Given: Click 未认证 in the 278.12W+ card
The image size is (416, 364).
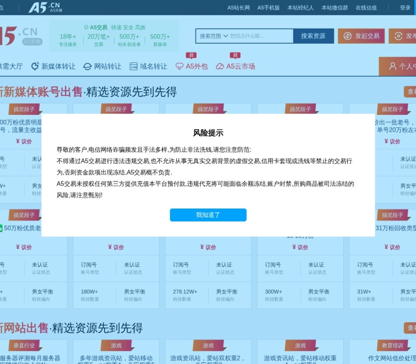Looking at the screenshot, I should tap(224, 265).
